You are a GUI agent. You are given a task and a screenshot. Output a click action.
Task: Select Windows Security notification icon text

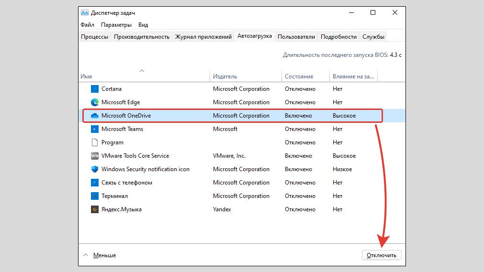[146, 169]
